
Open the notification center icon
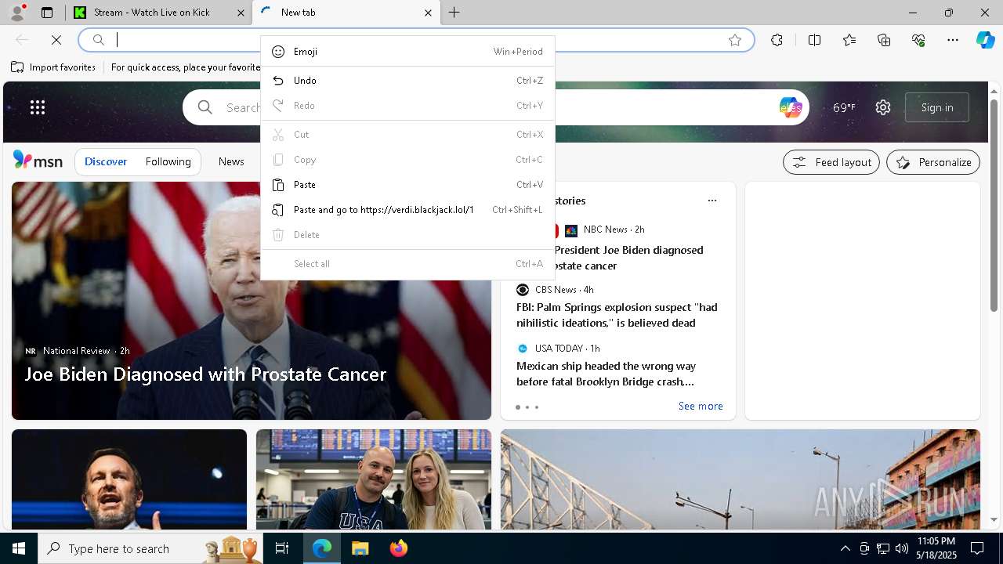click(x=977, y=548)
